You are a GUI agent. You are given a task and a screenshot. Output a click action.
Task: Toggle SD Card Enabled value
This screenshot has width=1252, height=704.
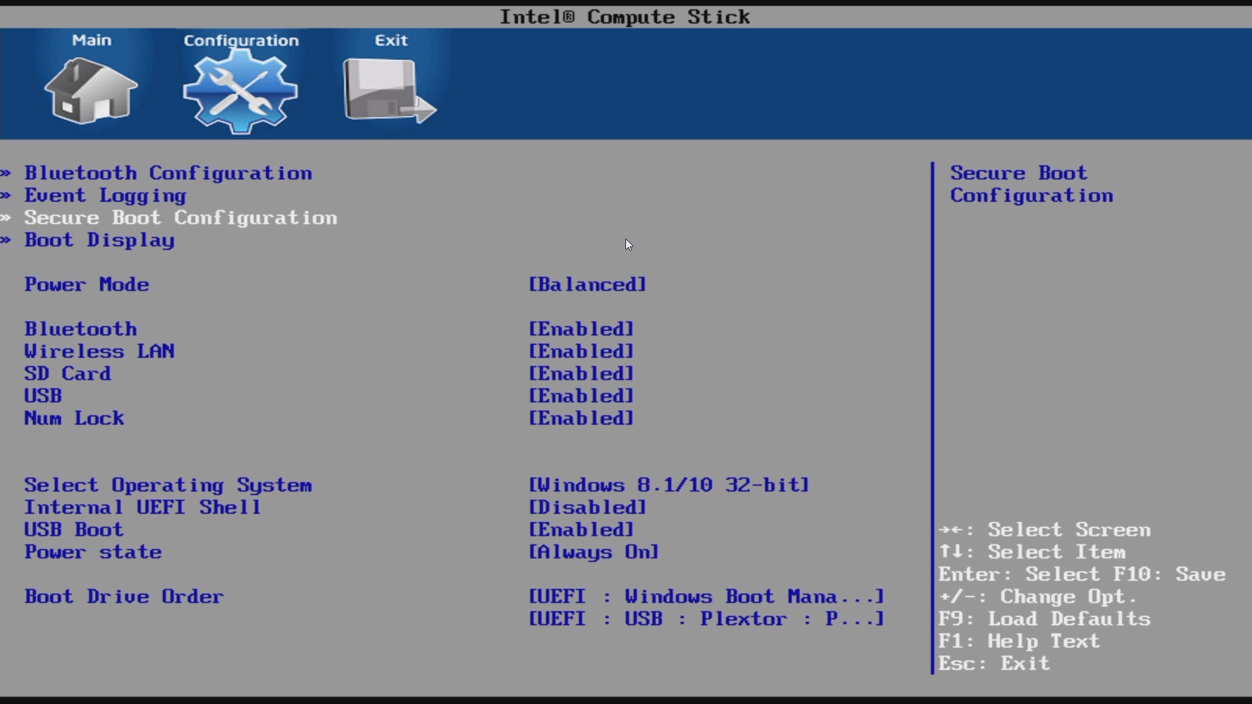click(581, 374)
